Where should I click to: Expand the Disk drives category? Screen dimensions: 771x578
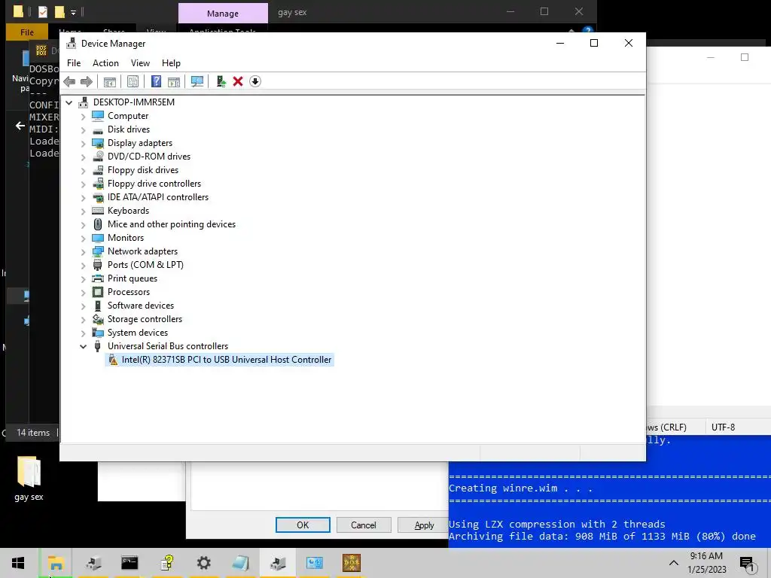coord(83,130)
